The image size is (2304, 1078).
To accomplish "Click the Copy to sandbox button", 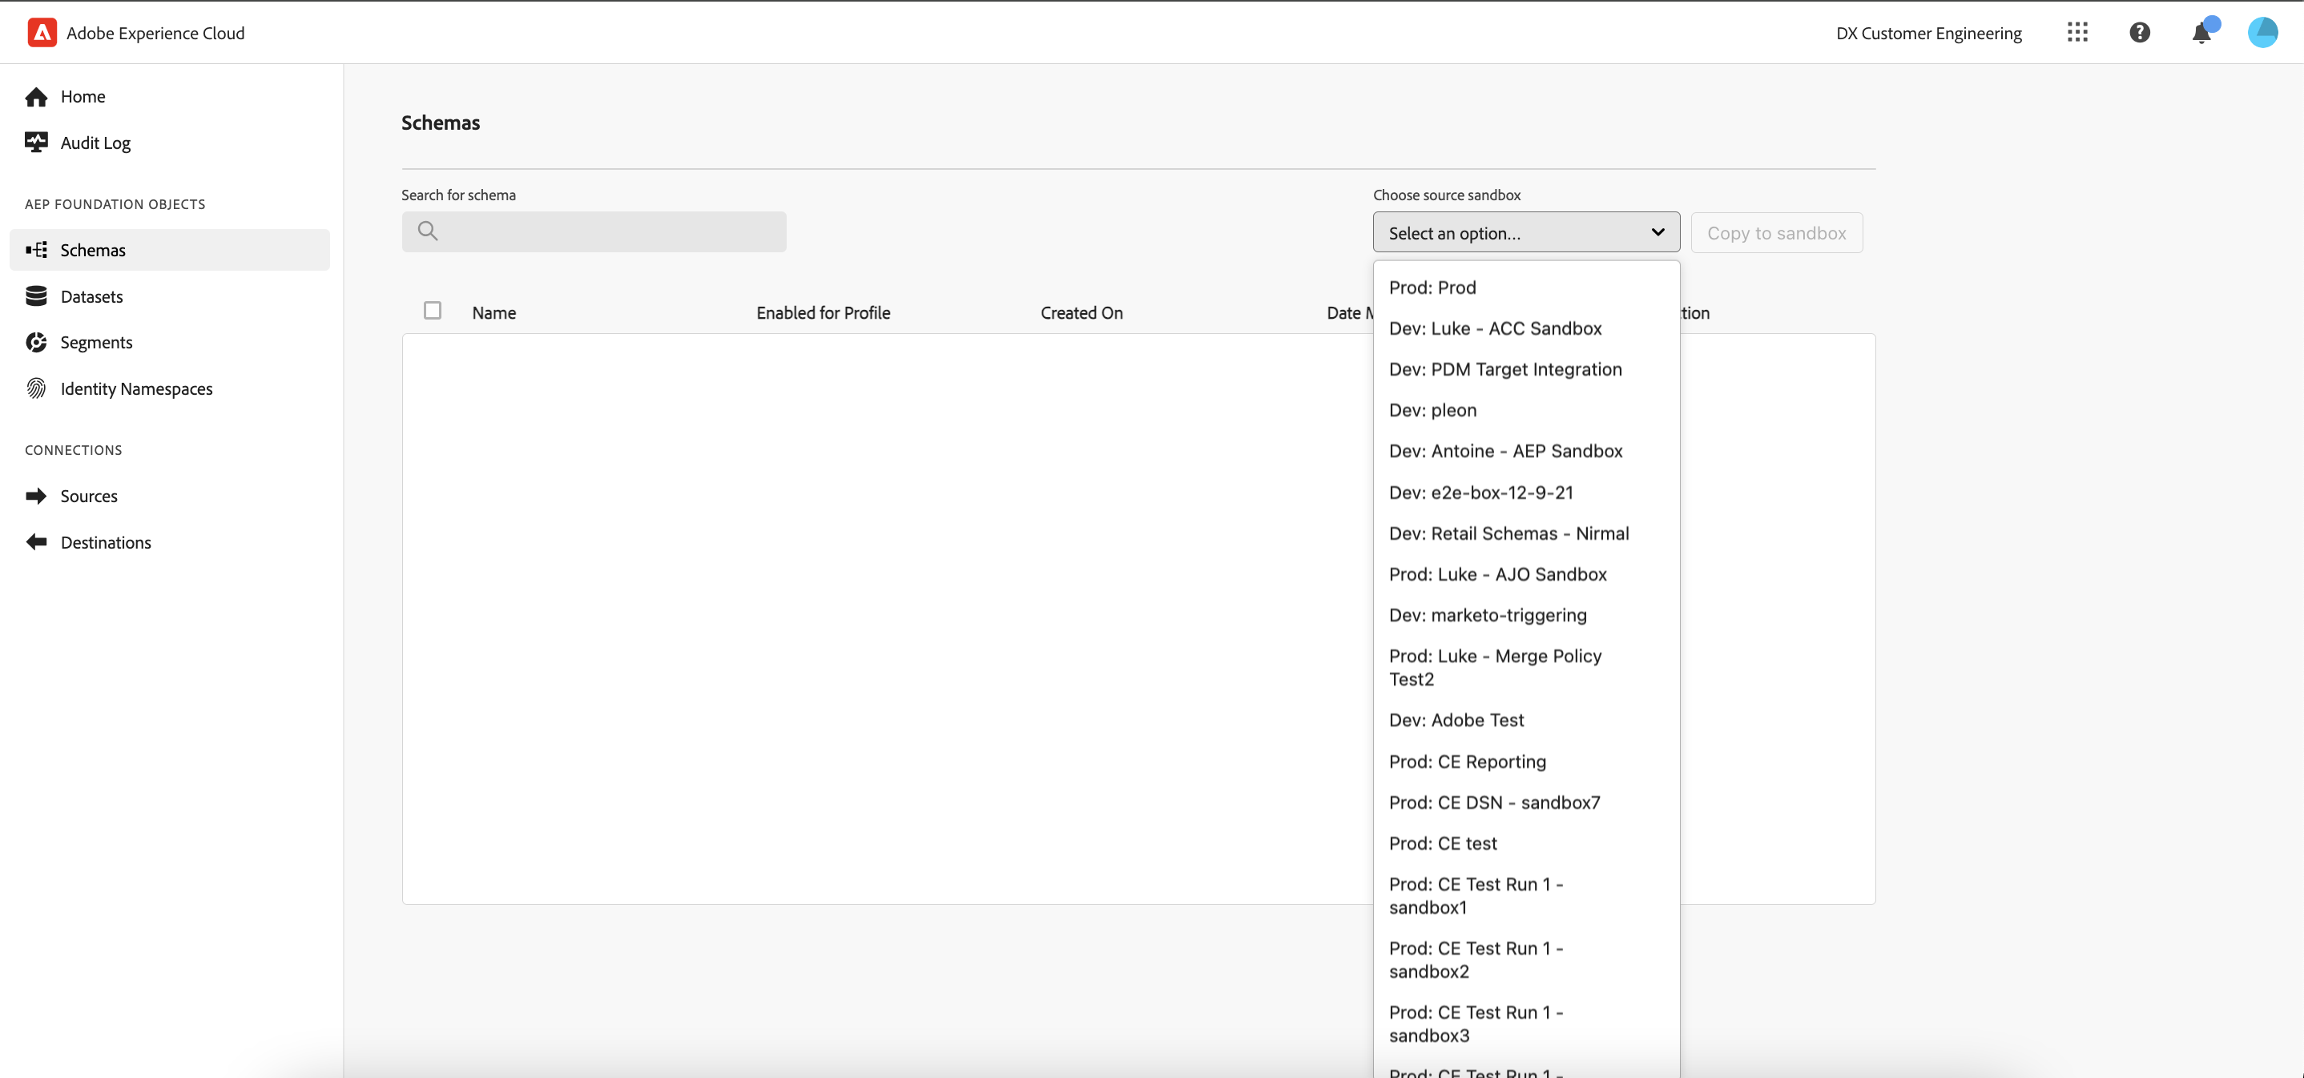I will [1776, 232].
